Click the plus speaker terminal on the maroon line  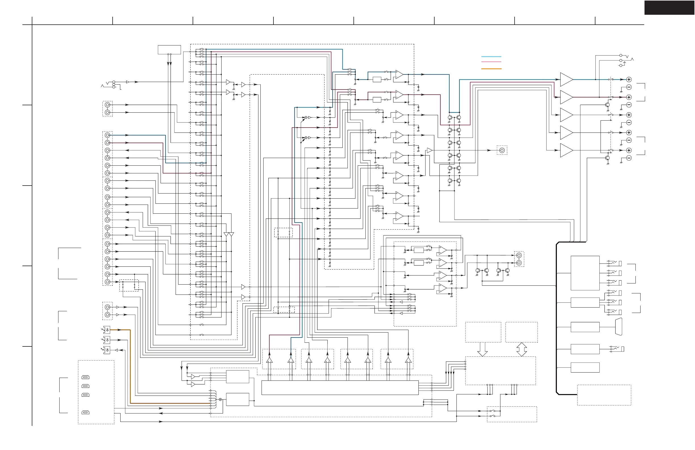tap(629, 97)
